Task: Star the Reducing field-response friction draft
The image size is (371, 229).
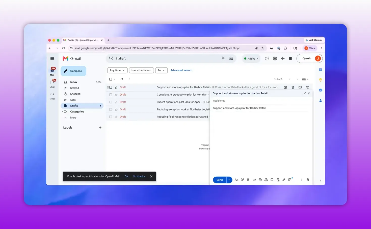Action: 116,117
